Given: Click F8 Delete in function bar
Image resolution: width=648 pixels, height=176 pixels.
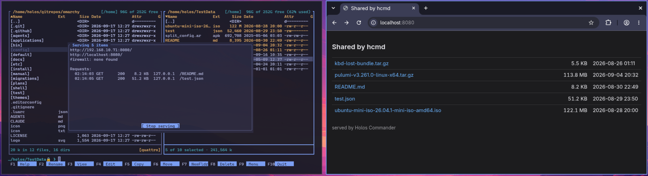Looking at the screenshot, I should (x=223, y=164).
